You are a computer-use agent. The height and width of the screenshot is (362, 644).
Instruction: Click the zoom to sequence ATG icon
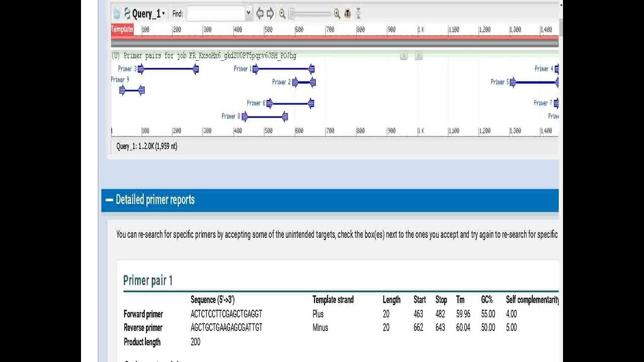tap(347, 14)
